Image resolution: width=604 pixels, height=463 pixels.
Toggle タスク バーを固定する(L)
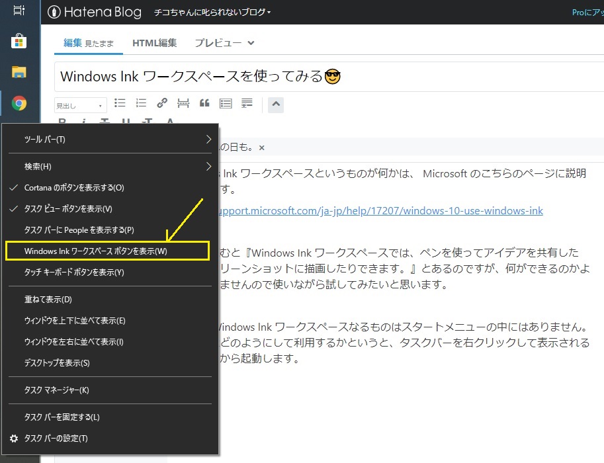coord(110,417)
